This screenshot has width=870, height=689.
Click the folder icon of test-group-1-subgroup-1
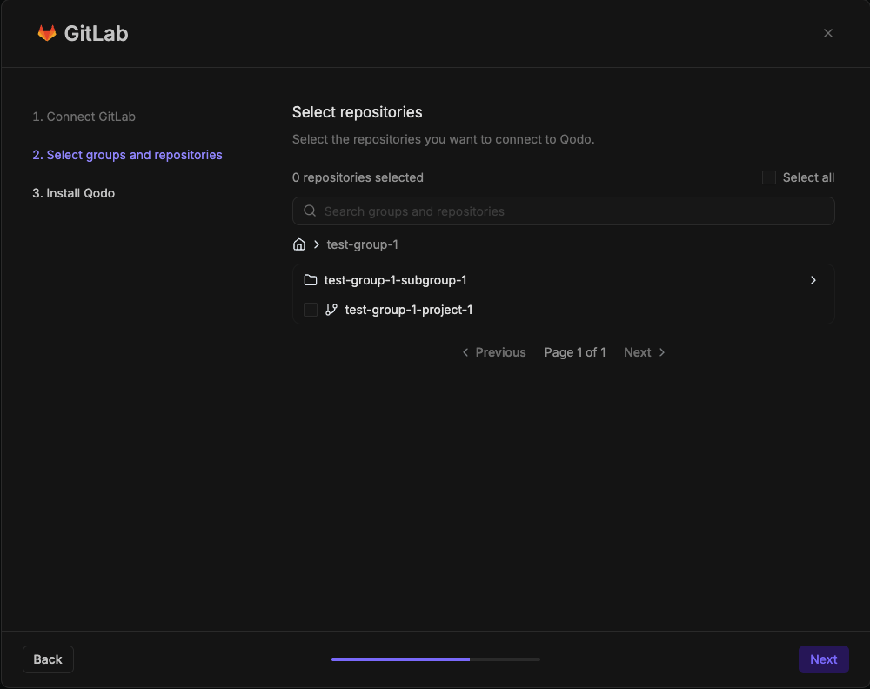(311, 280)
